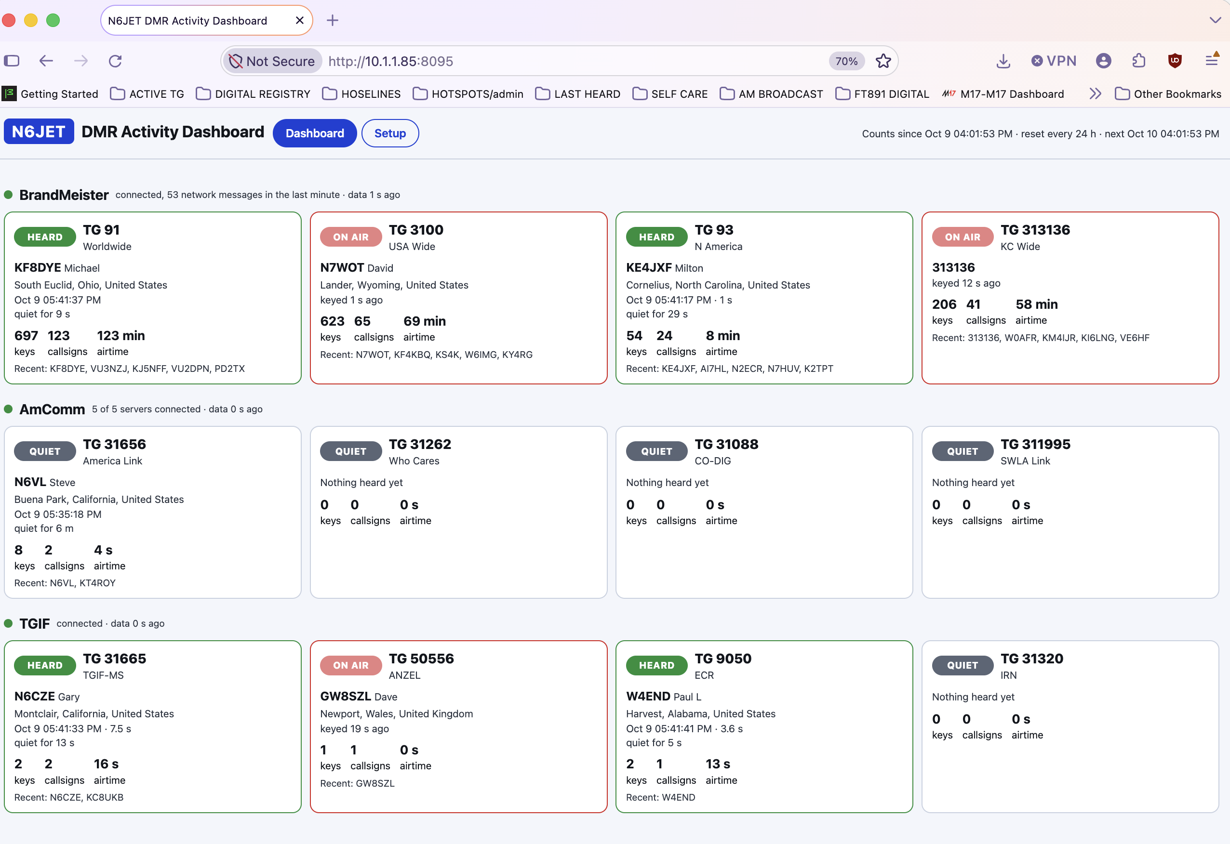1230x844 pixels.
Task: Click the VPN indicator
Action: [1054, 61]
